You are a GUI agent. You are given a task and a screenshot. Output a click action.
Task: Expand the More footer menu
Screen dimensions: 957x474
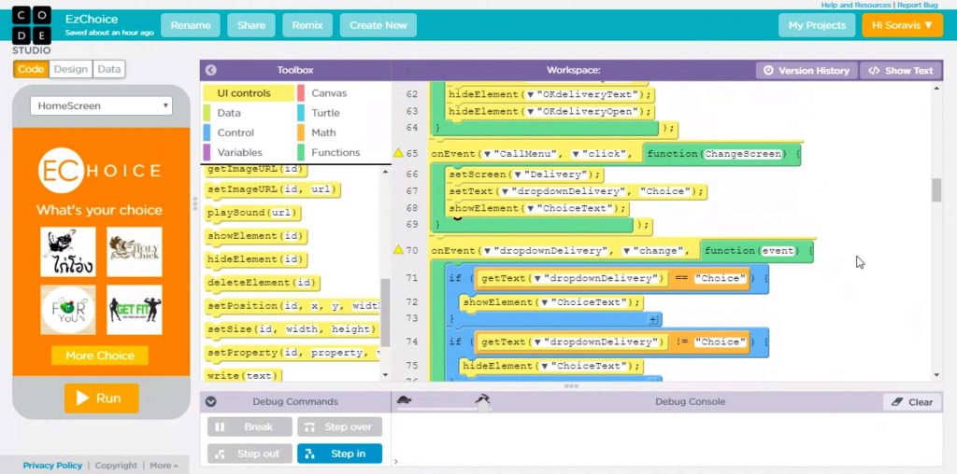[164, 466]
